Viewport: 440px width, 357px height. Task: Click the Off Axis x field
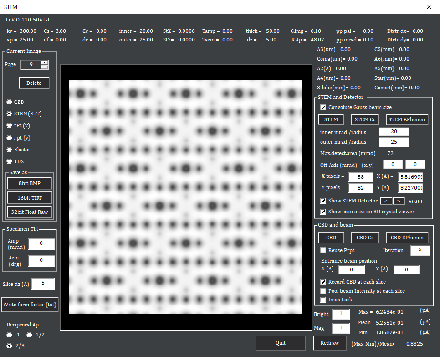(x=393, y=164)
